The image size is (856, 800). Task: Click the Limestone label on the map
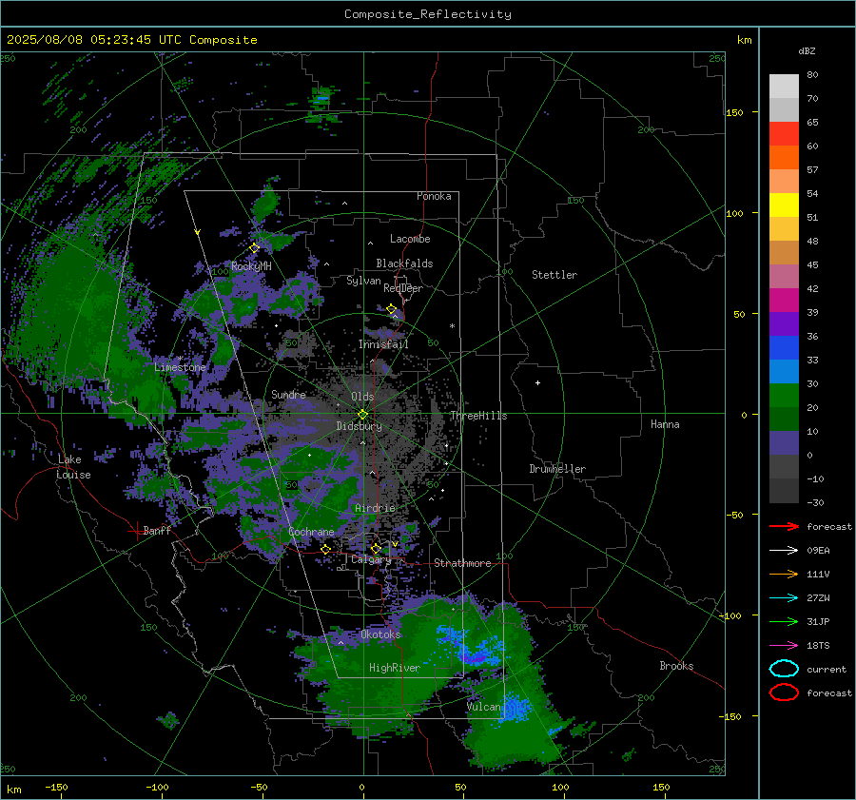180,367
